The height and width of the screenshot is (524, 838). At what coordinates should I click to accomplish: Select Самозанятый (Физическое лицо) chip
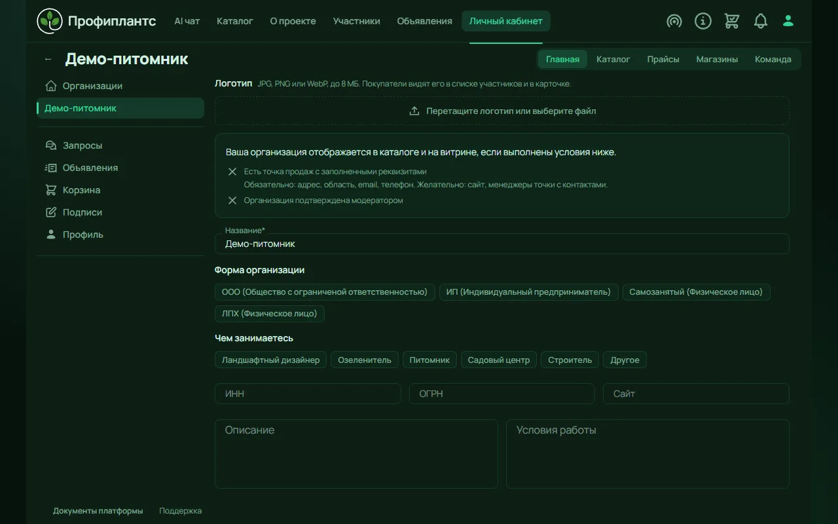point(696,291)
